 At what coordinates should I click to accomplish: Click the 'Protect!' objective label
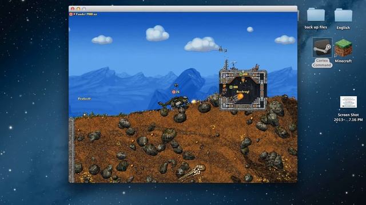pos(84,99)
